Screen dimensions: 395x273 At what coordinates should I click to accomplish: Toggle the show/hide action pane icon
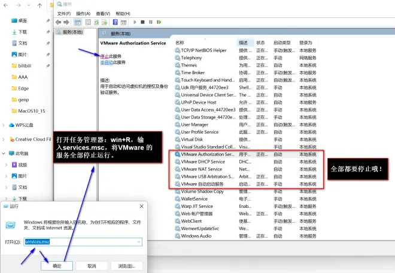click(x=123, y=22)
